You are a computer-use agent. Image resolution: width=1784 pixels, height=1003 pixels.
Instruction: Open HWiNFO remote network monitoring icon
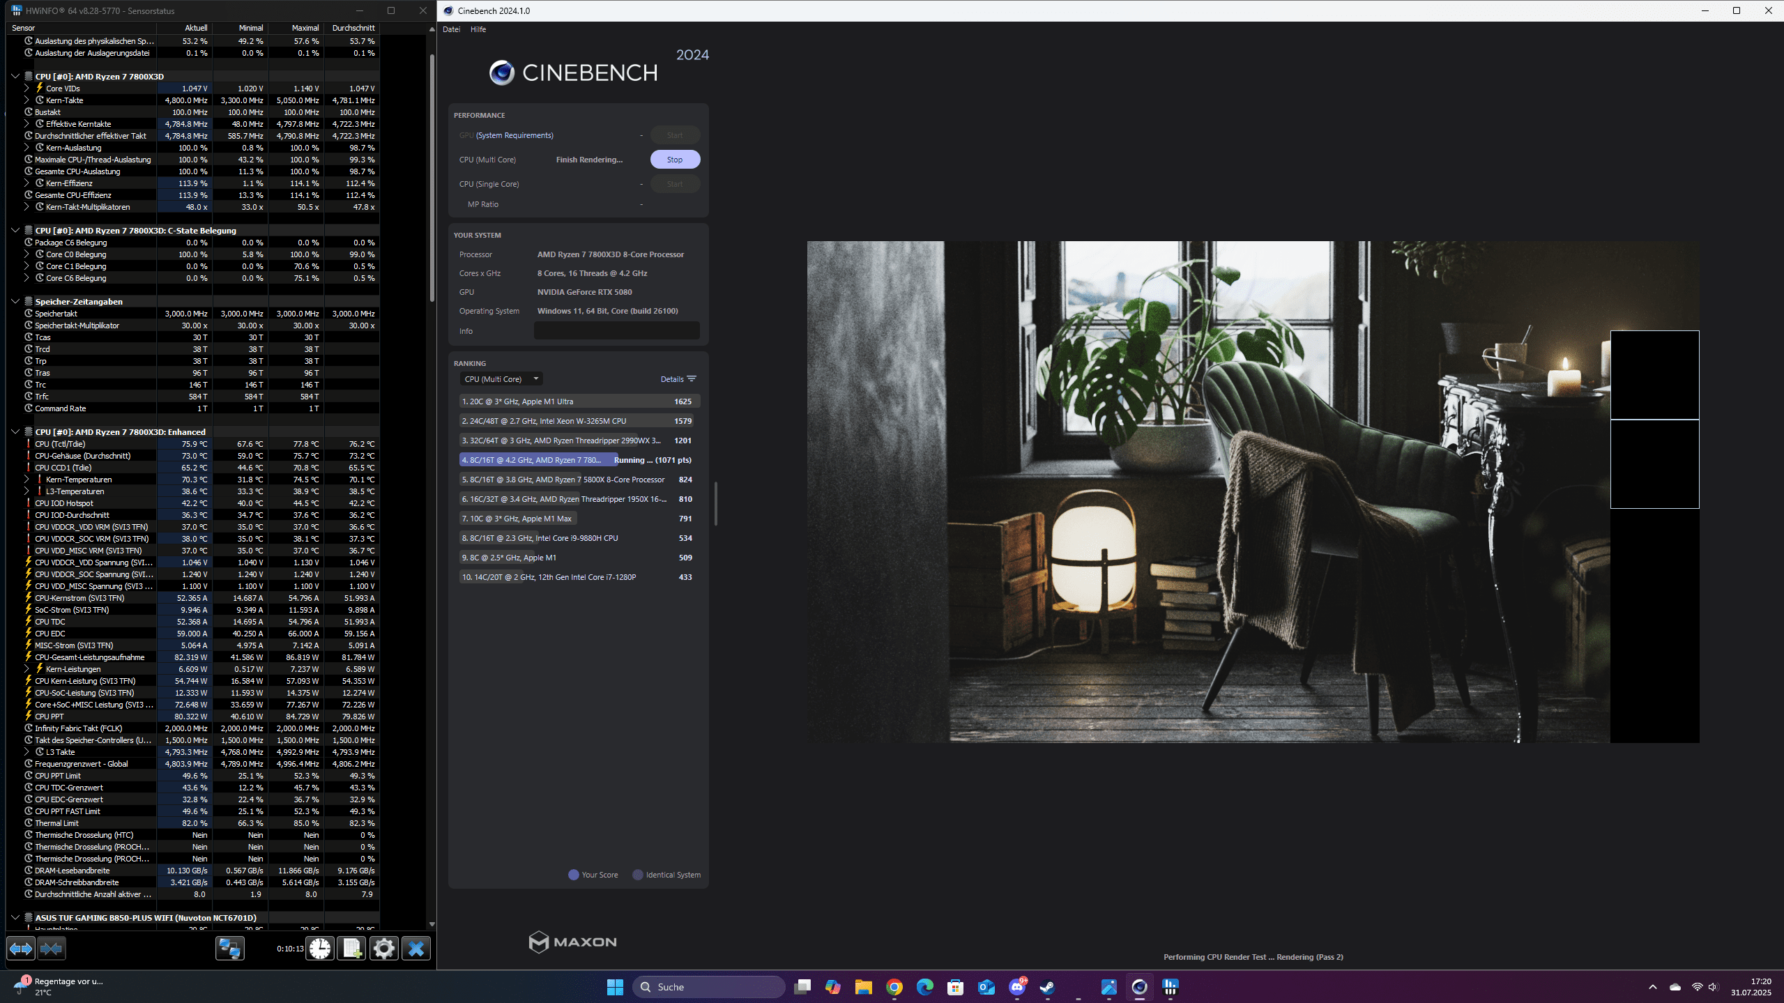(x=229, y=949)
